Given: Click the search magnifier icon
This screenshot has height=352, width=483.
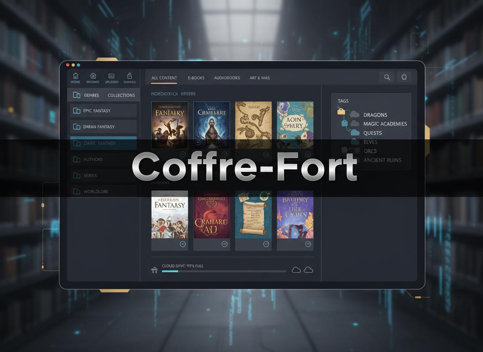Looking at the screenshot, I should [x=386, y=77].
